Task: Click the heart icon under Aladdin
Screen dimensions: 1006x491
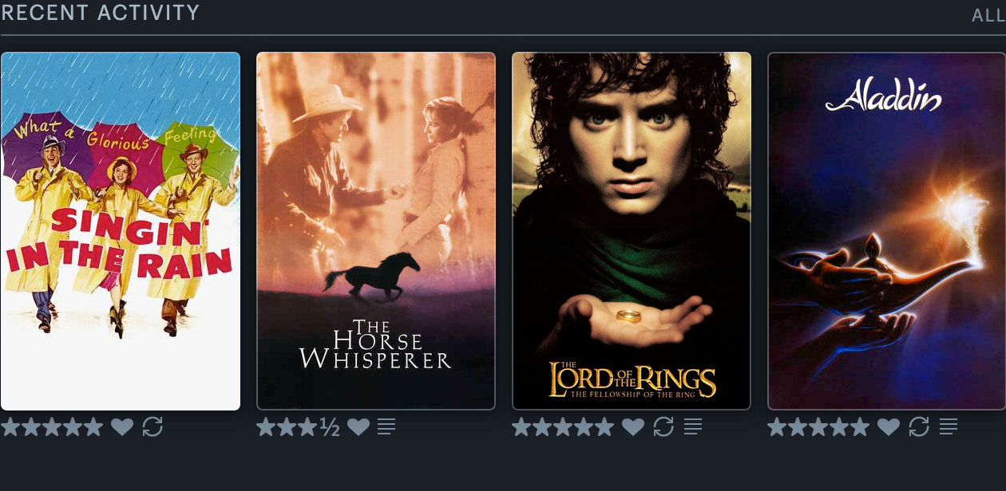Action: pos(889,427)
